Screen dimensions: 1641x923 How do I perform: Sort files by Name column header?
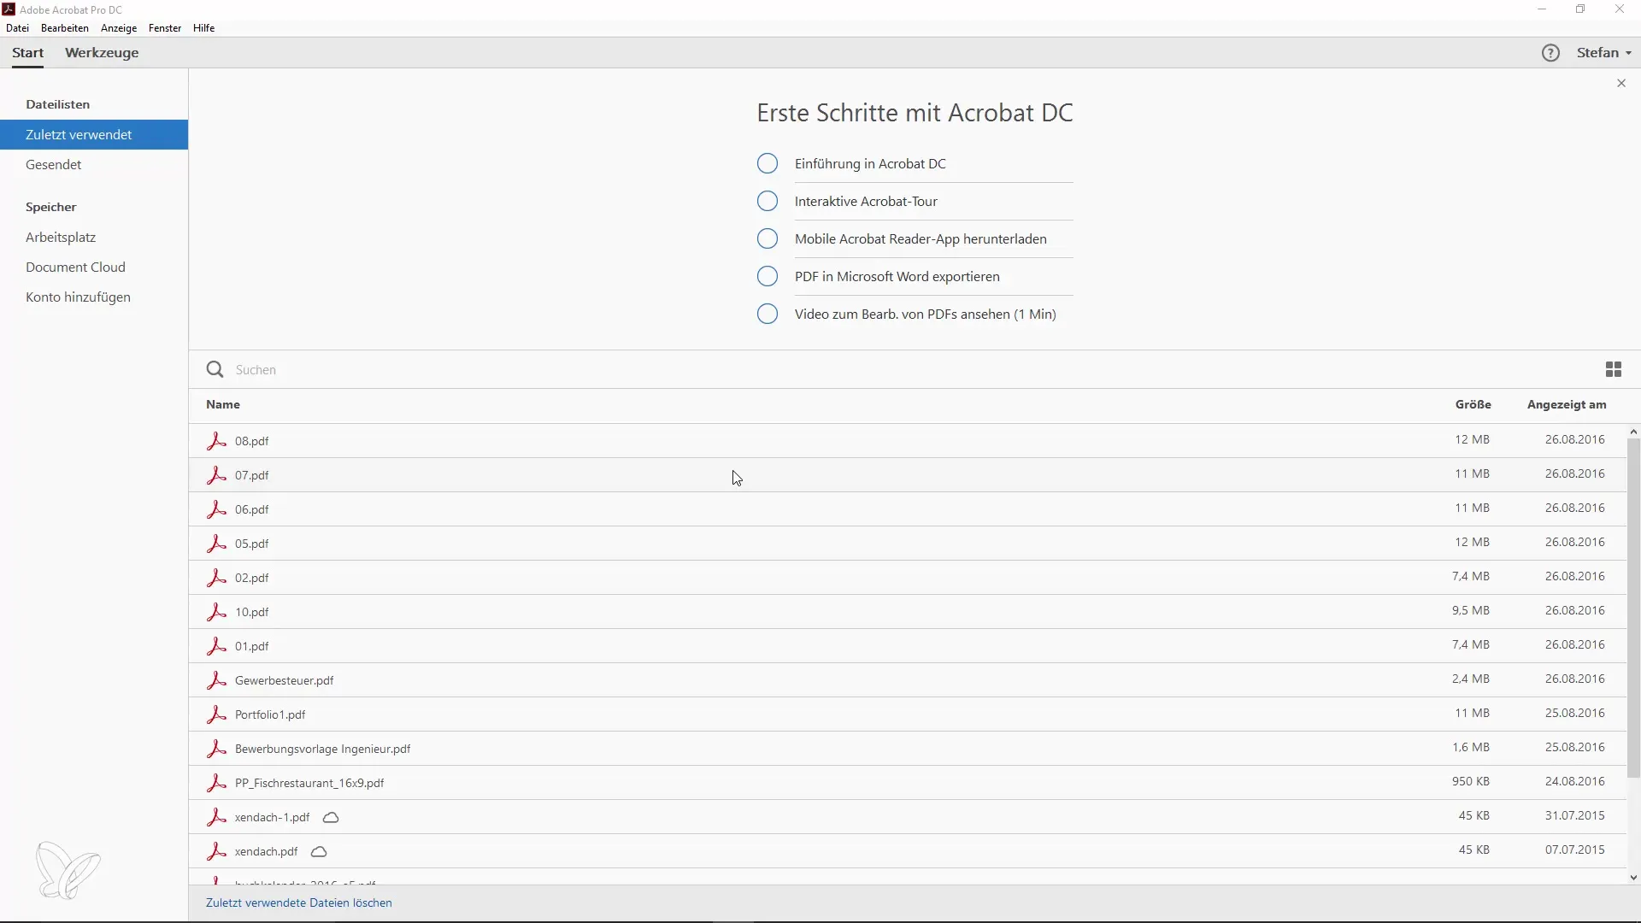point(223,404)
